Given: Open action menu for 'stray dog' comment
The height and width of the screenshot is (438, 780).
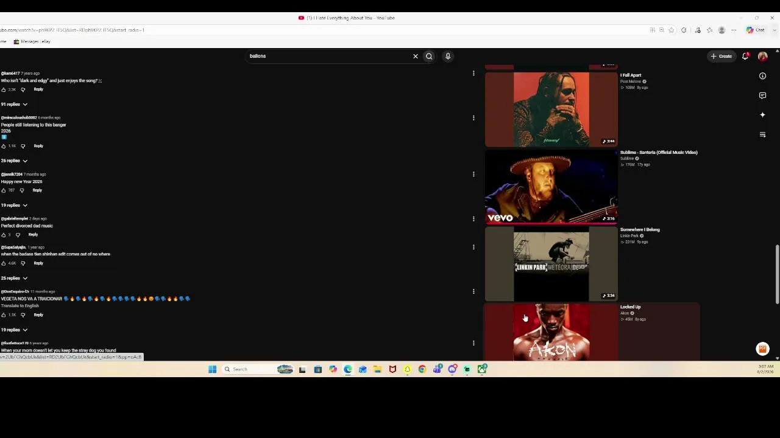Looking at the screenshot, I should (x=473, y=343).
